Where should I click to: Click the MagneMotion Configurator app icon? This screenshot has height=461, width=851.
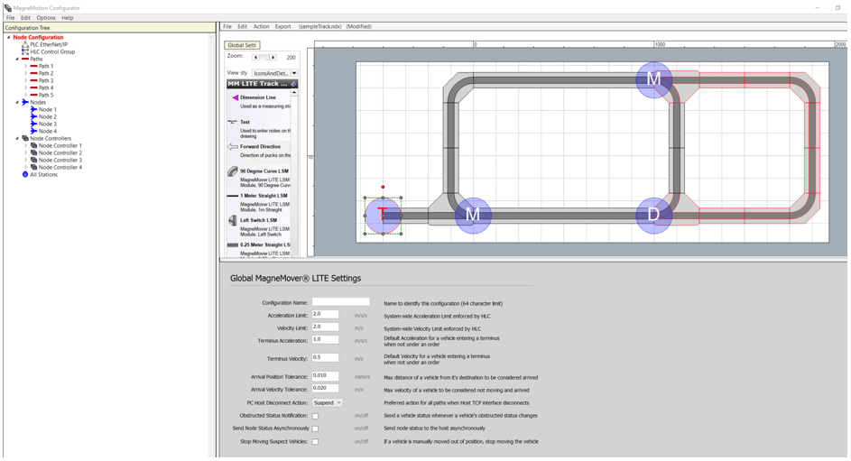7,7
